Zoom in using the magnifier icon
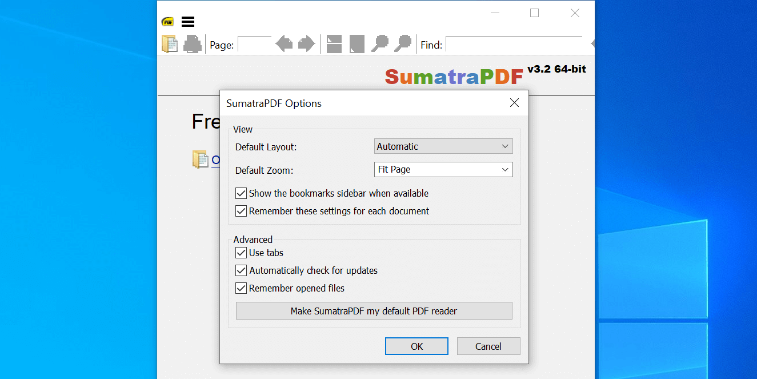 (x=403, y=44)
